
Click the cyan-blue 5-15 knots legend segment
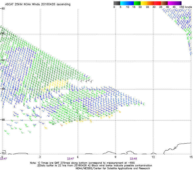(127, 3)
